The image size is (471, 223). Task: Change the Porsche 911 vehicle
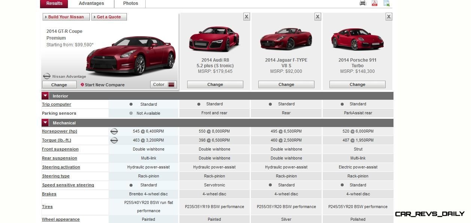tap(358, 84)
